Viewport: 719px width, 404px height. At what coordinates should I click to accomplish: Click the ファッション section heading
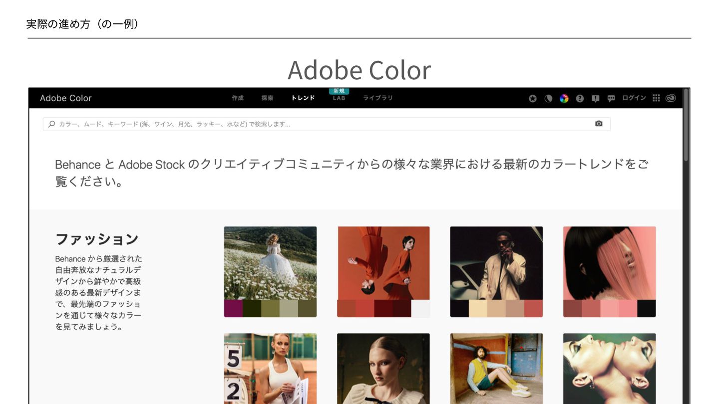[97, 239]
